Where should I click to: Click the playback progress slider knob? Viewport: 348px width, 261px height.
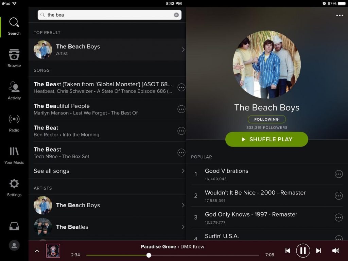[x=149, y=255]
